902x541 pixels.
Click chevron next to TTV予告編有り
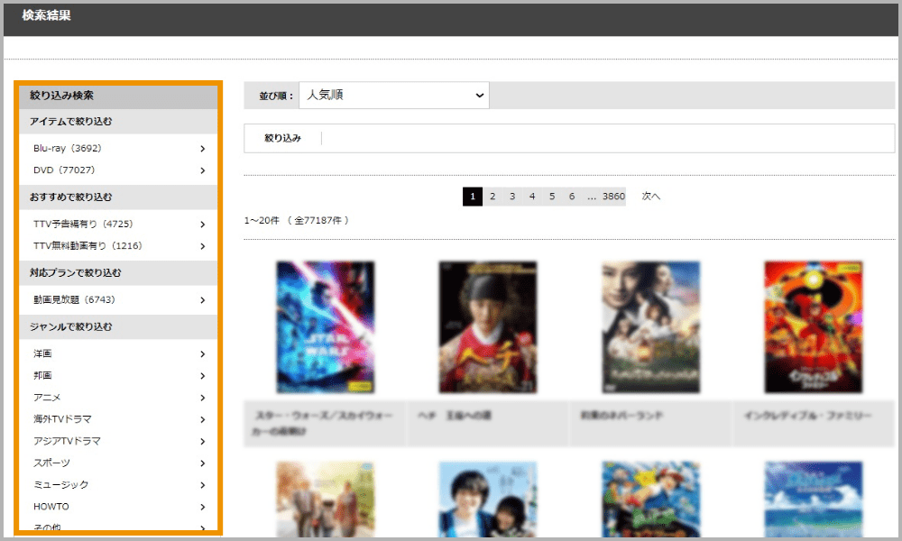[x=202, y=225]
